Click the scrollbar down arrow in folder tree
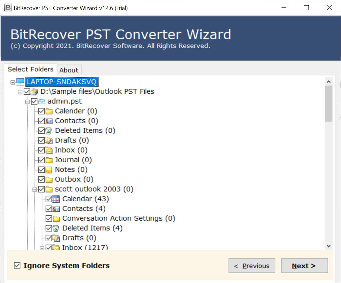Screen dimensions: 341x283 coord(329,246)
